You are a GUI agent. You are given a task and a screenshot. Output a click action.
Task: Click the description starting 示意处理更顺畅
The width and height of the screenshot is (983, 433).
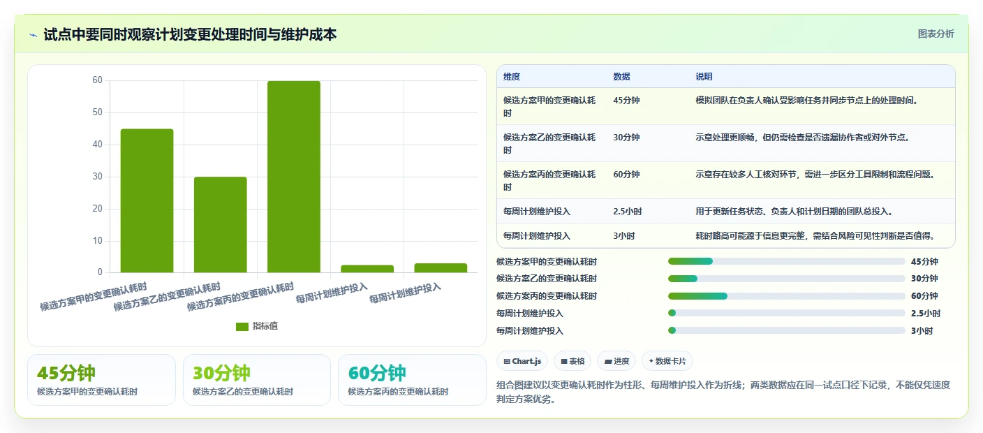tap(803, 138)
